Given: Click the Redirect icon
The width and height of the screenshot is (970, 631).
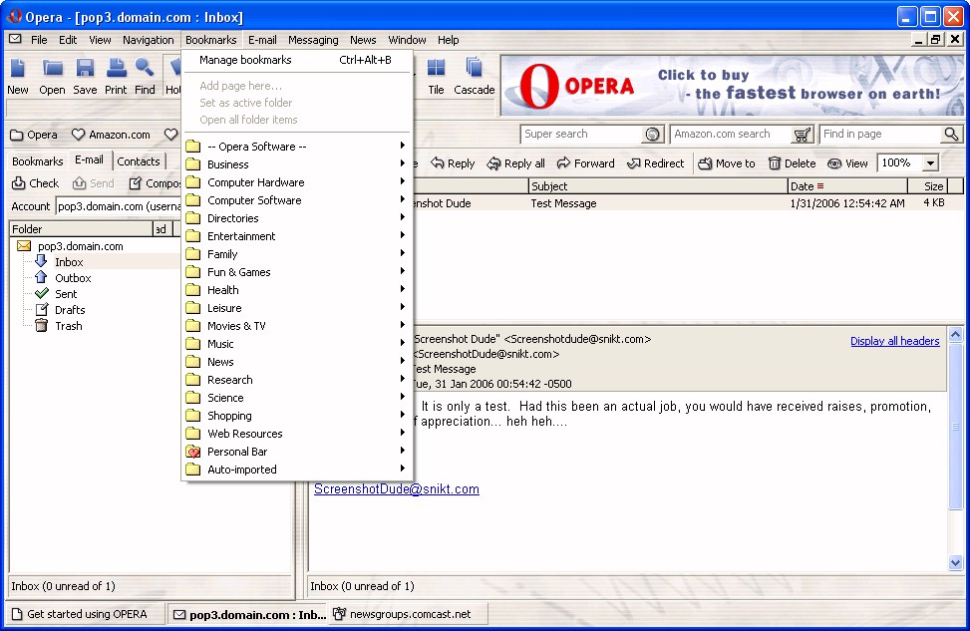Looking at the screenshot, I should point(633,163).
